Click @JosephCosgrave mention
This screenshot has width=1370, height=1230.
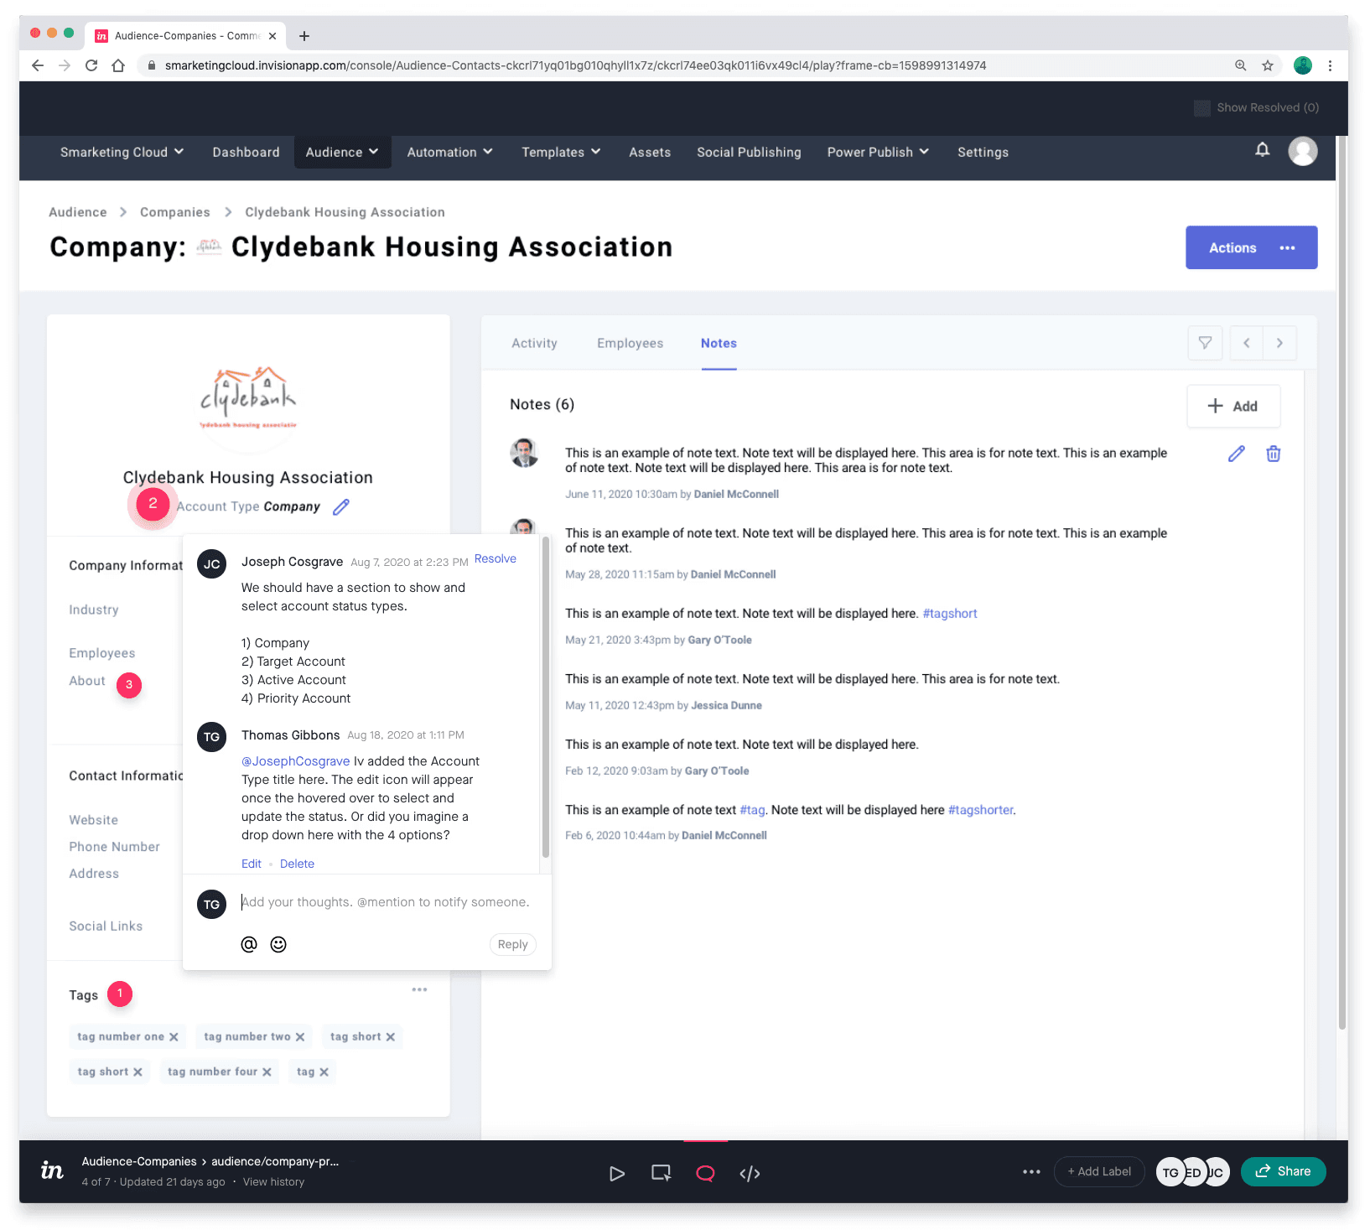tap(296, 761)
